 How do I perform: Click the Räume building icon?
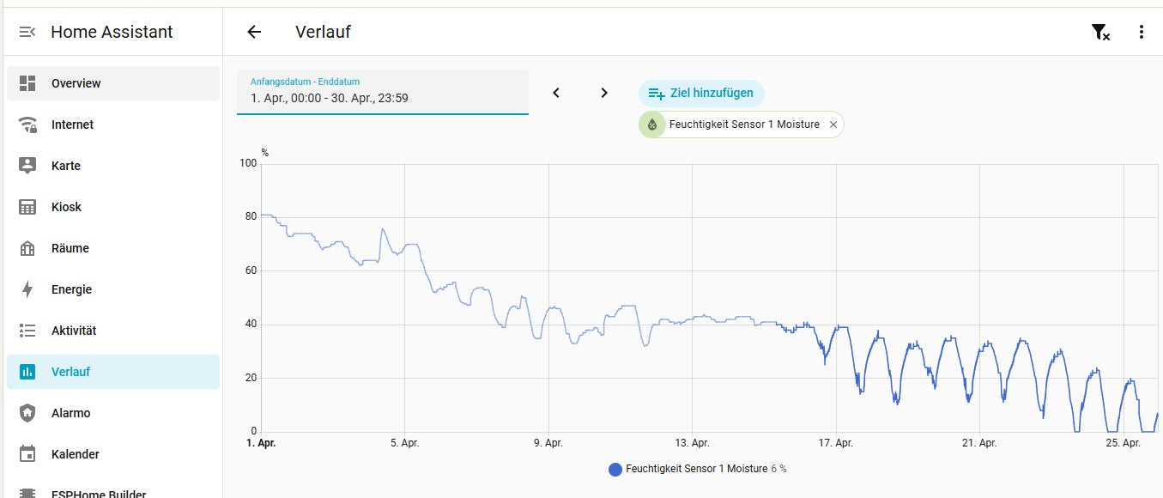pyautogui.click(x=27, y=248)
